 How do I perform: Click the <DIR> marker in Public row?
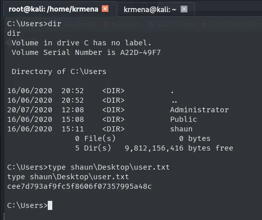click(113, 119)
